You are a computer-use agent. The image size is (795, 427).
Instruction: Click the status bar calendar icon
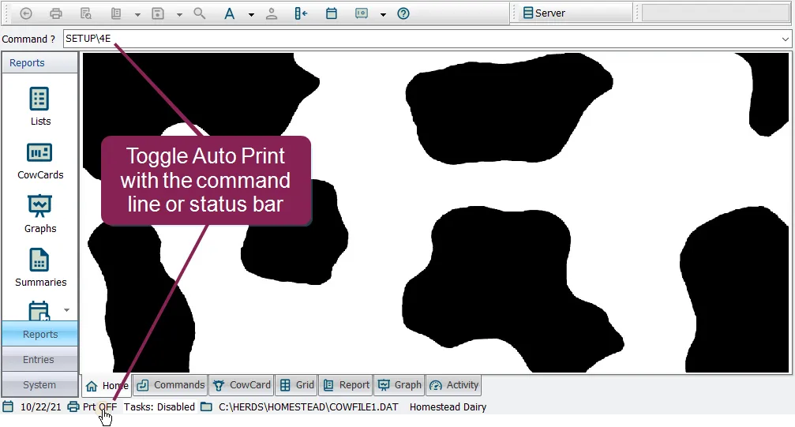8,406
